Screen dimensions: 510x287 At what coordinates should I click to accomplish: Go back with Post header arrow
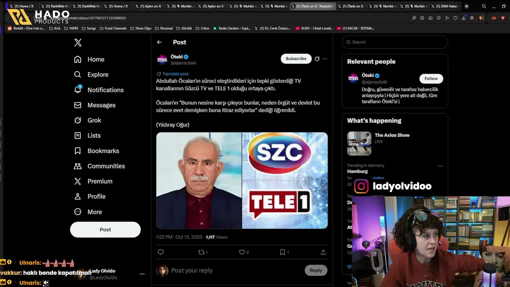(159, 42)
